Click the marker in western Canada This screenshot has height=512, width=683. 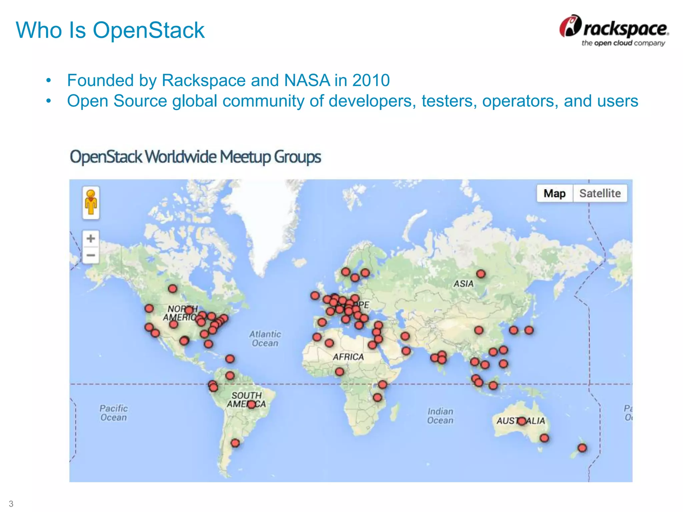coord(172,289)
